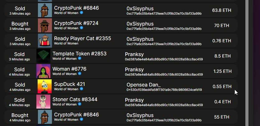This screenshot has height=126, width=260.
Task: Click the 63.8 ETH price
Action: tap(222, 10)
